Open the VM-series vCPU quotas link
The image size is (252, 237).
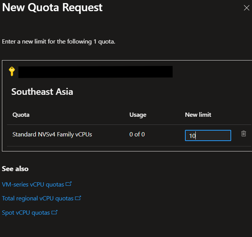pos(33,185)
